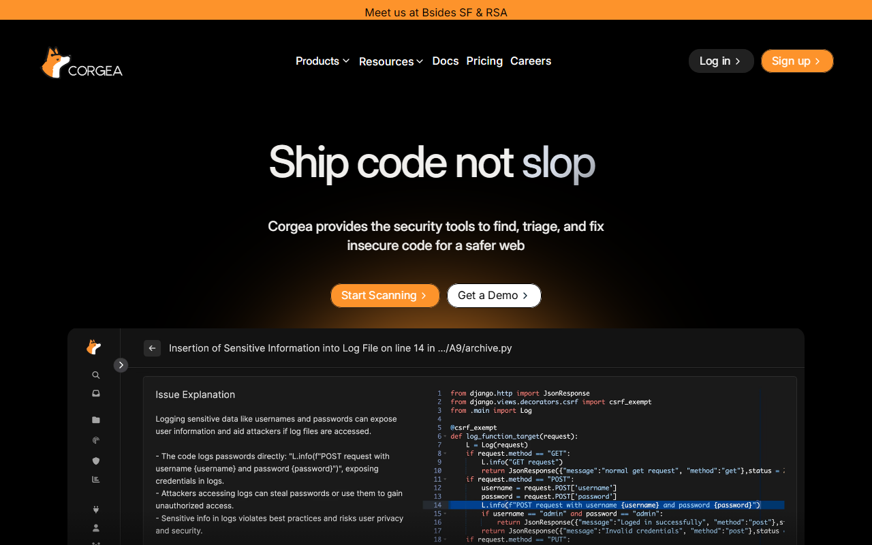Go to the Docs page
872x545 pixels.
(x=446, y=61)
